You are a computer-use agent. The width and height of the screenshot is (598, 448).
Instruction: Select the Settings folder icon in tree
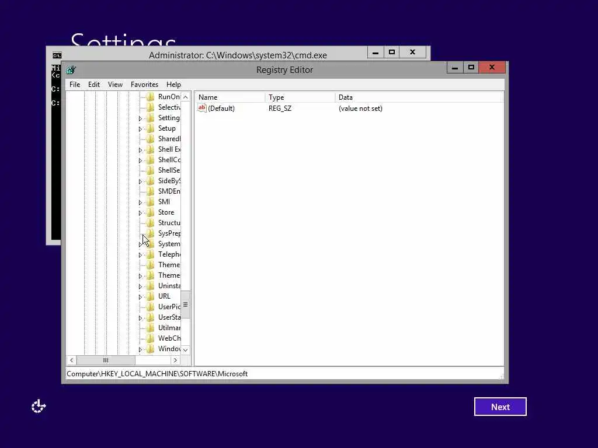click(x=151, y=118)
